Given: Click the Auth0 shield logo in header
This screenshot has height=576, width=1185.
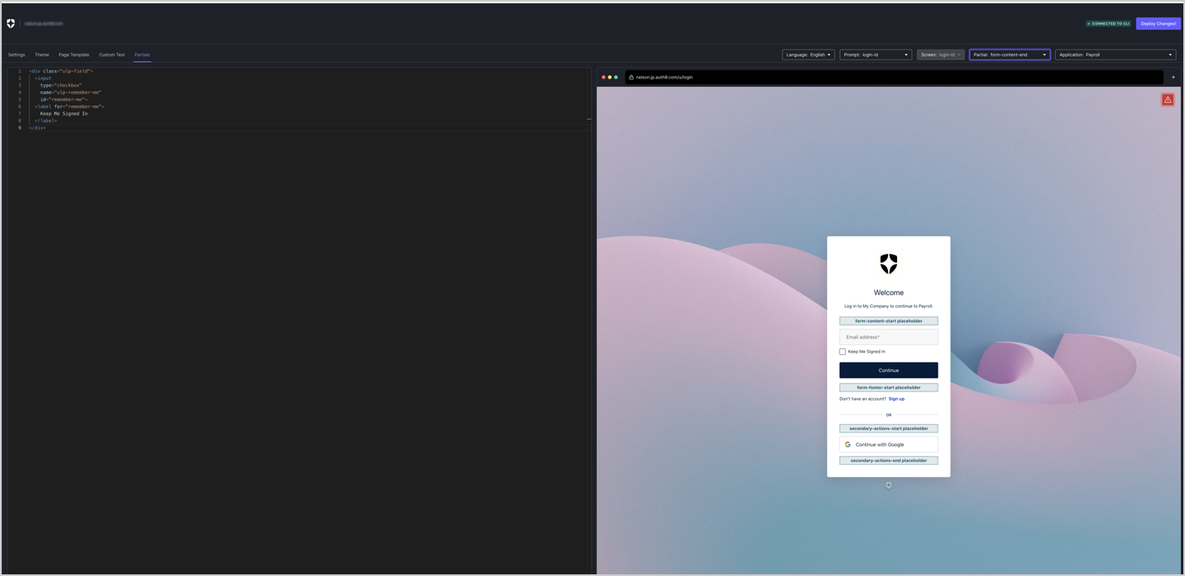Looking at the screenshot, I should click(x=11, y=24).
